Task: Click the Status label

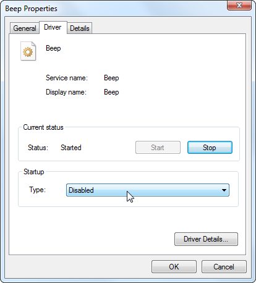Action: click(x=38, y=148)
